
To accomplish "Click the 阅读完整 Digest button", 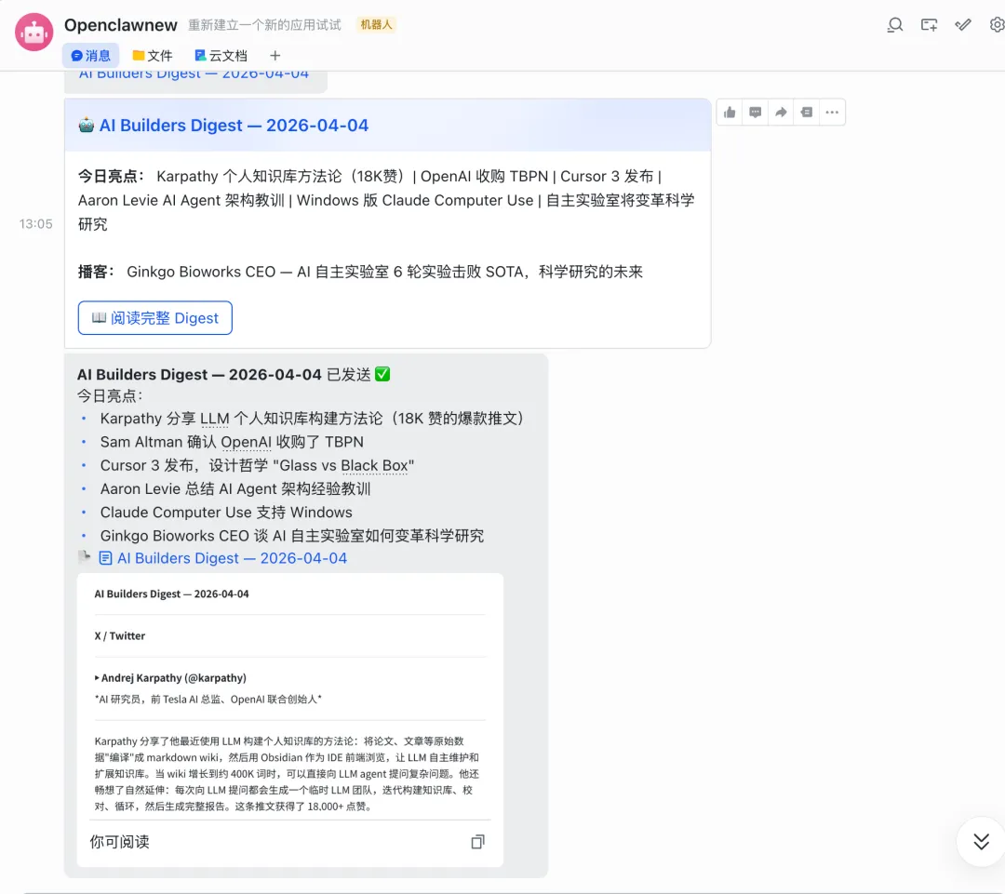I will tap(155, 318).
